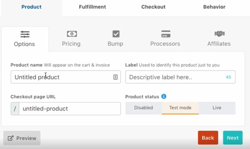This screenshot has width=250, height=149.
Task: Click the Descriptive label input field
Action: tap(180, 77)
